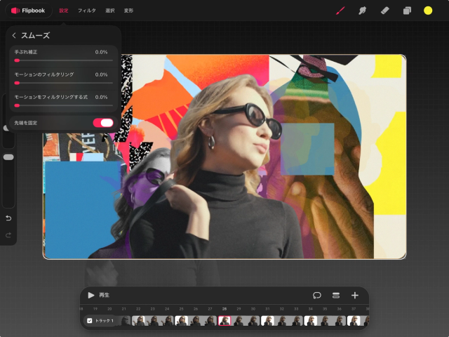Open the 選択 menu
The height and width of the screenshot is (337, 449).
coord(110,11)
